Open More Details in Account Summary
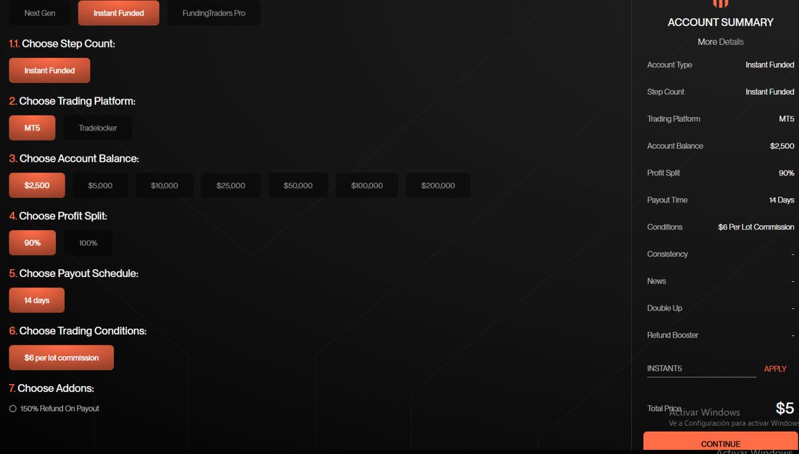 (720, 42)
